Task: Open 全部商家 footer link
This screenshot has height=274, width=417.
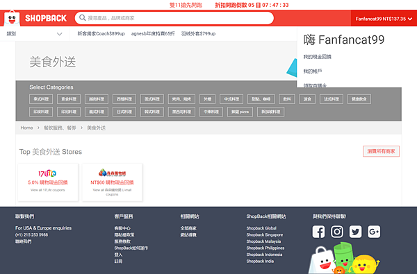Action: click(x=188, y=228)
